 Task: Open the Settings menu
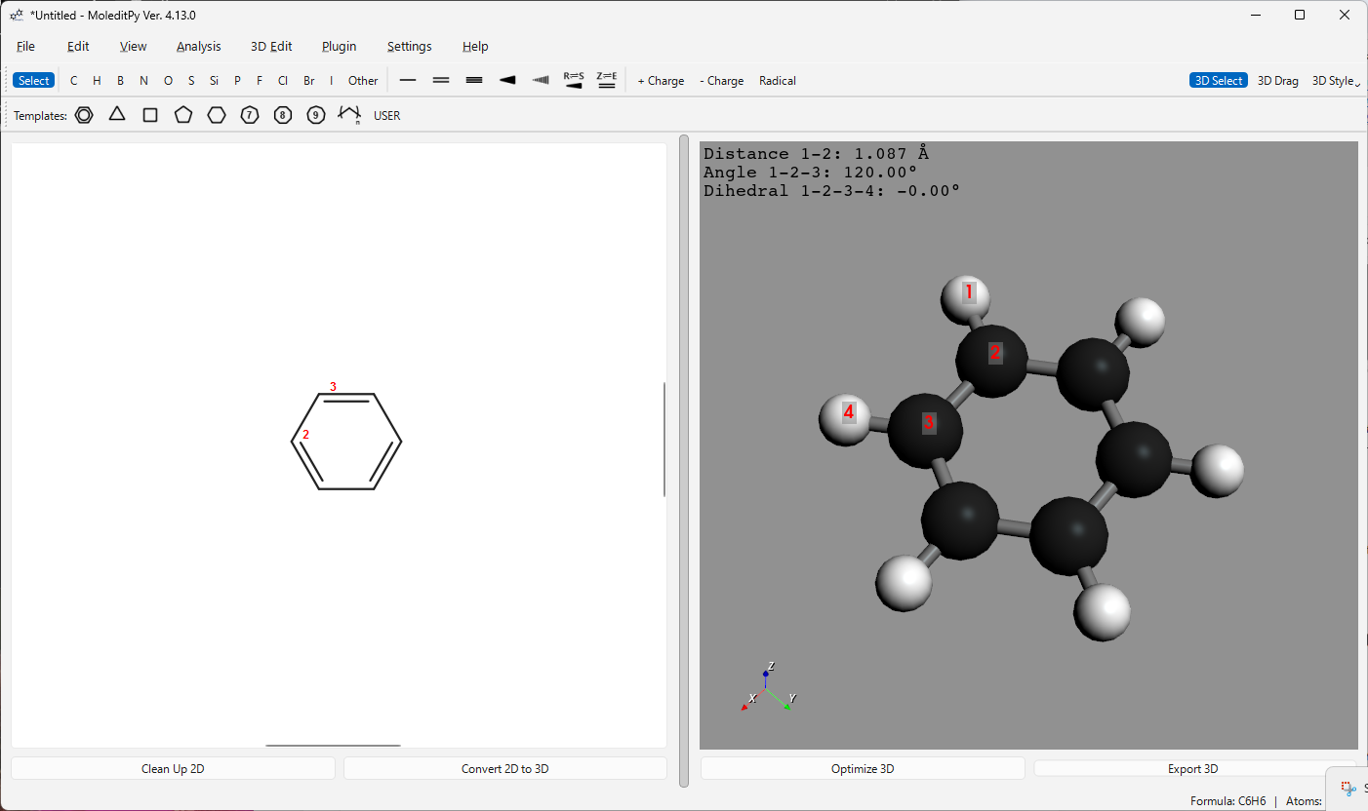point(410,46)
